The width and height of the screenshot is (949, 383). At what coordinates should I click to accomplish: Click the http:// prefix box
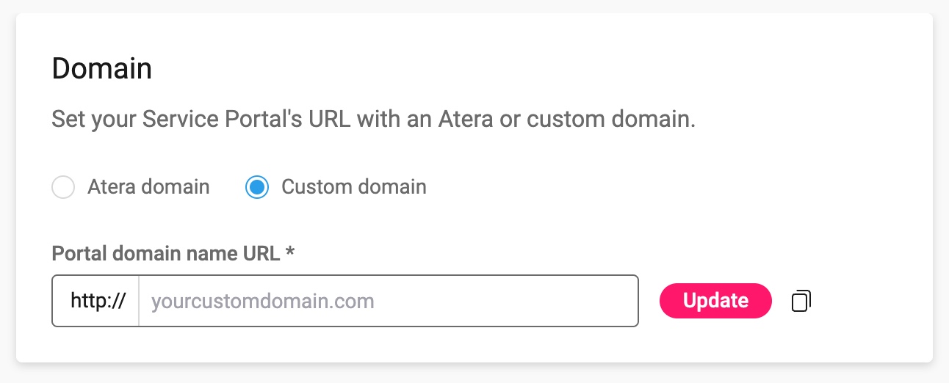click(x=97, y=301)
